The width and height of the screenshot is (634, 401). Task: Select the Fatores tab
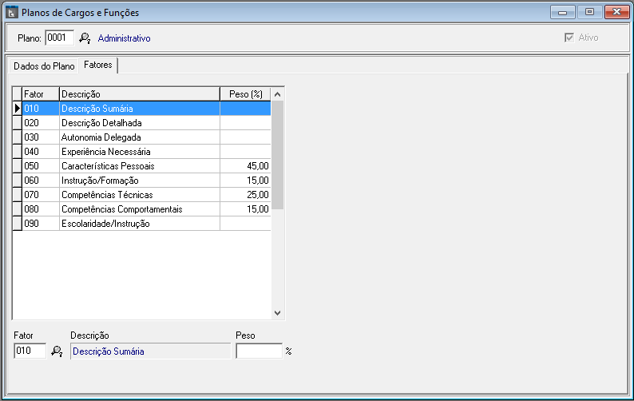point(98,65)
